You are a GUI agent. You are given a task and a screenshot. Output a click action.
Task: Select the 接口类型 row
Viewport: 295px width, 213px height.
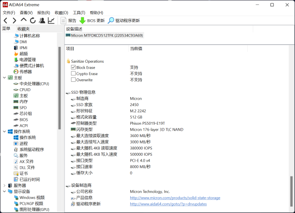pyautogui.click(x=111, y=161)
